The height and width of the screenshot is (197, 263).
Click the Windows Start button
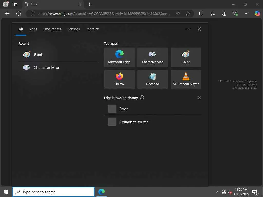tap(6, 192)
